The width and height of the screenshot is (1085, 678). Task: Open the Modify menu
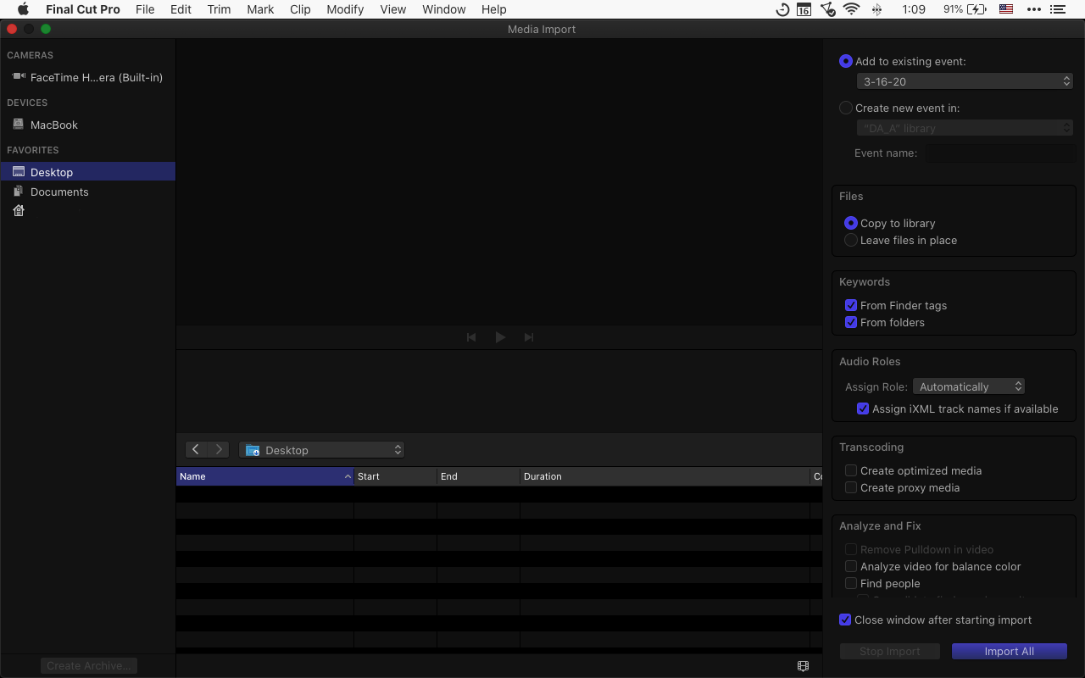click(345, 9)
